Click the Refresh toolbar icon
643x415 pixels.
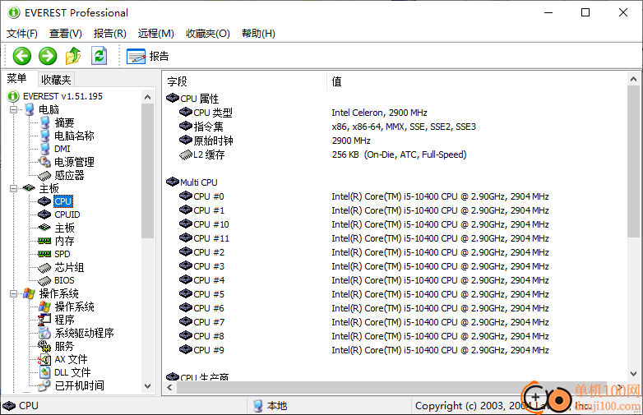[99, 56]
